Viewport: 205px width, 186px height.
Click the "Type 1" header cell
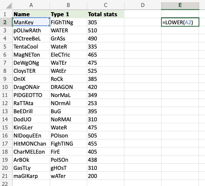coord(68,14)
